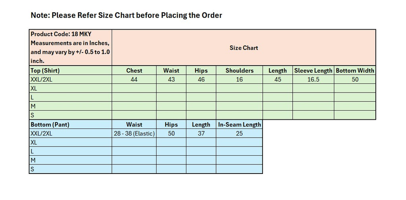Select the Shoulders value 16 cell
The width and height of the screenshot is (406, 200).
[x=239, y=79]
